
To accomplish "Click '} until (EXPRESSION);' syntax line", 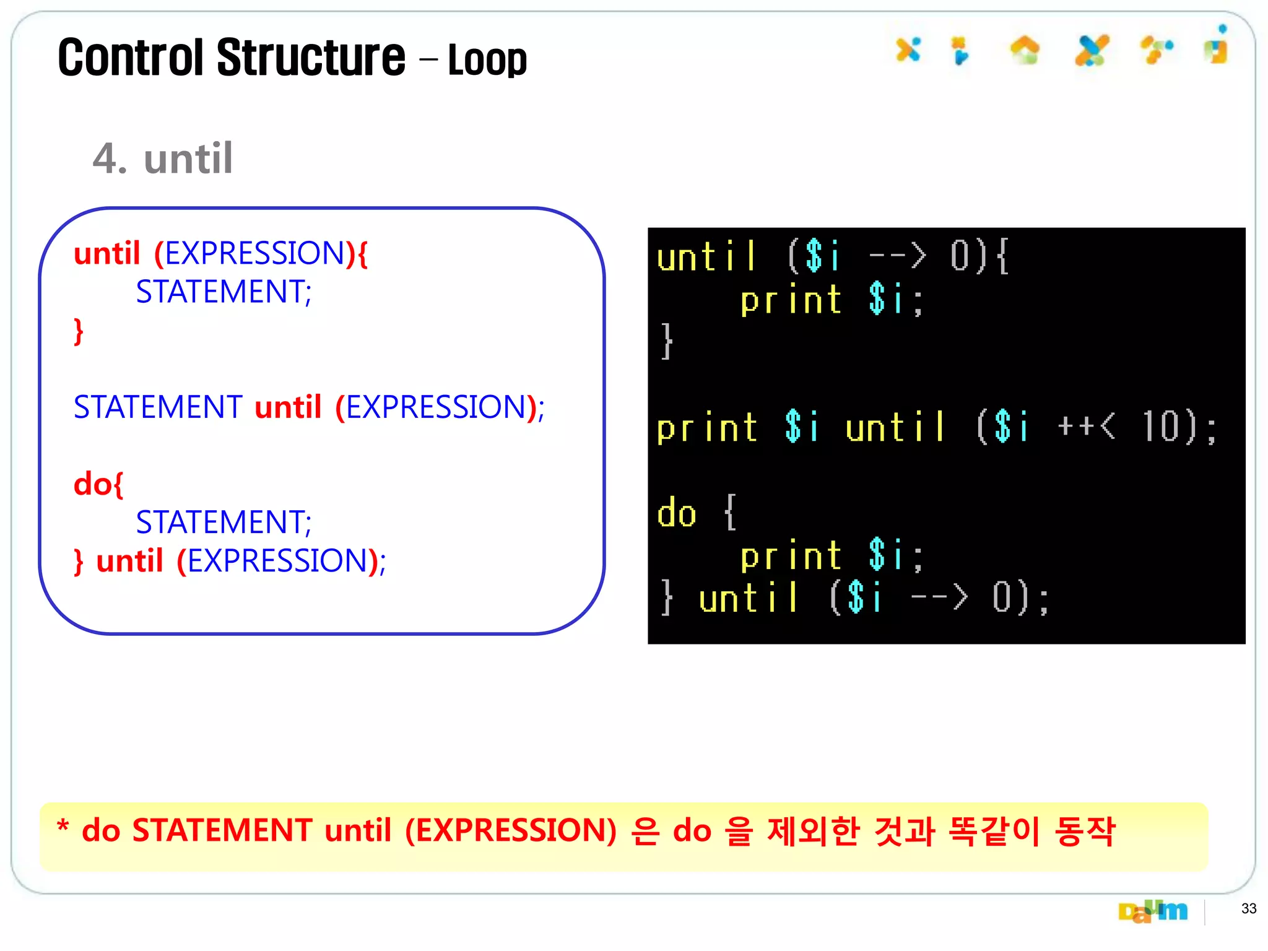I will [x=230, y=561].
